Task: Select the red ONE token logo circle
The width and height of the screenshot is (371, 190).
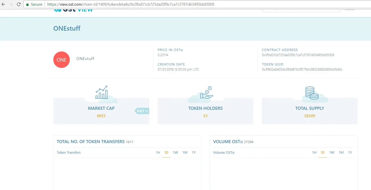Action: [61, 60]
